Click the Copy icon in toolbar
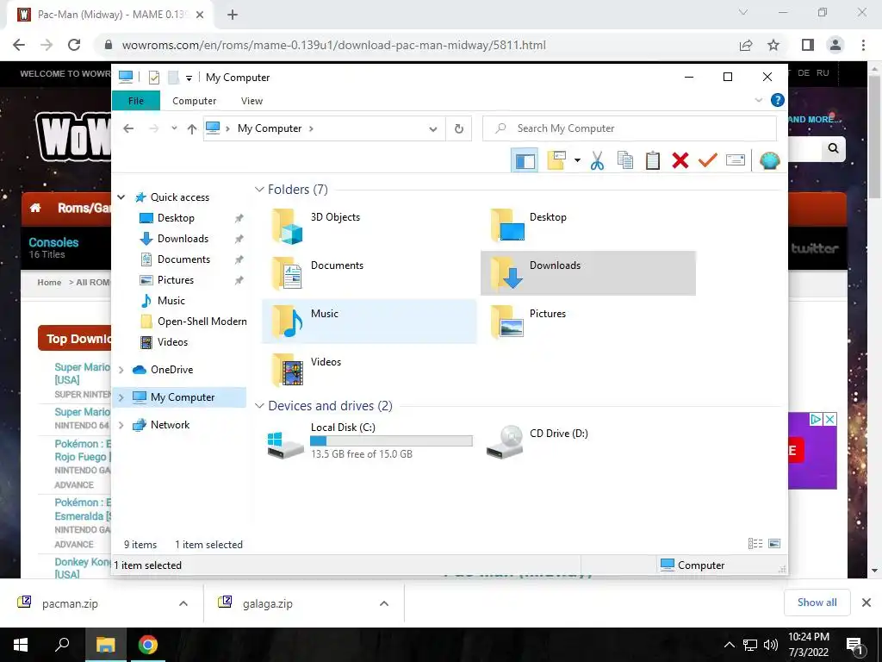The height and width of the screenshot is (662, 882). pos(625,160)
